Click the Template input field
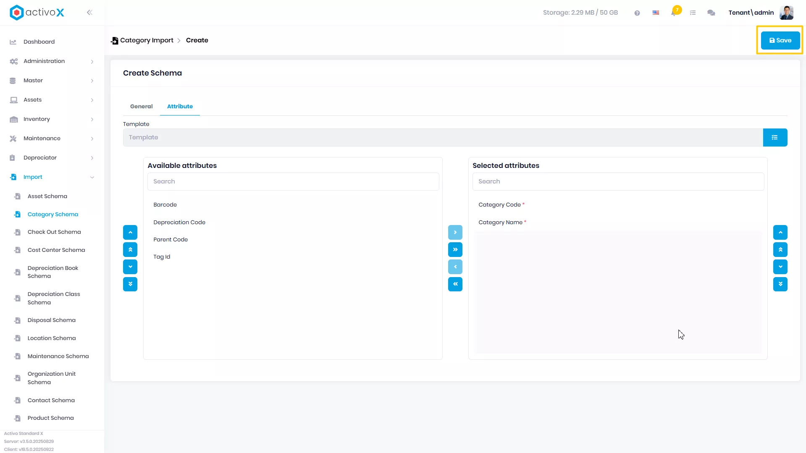Screen dimensions: 806x453 443,138
